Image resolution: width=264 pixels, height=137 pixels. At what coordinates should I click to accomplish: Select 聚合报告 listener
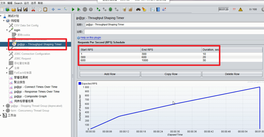tap(20, 82)
